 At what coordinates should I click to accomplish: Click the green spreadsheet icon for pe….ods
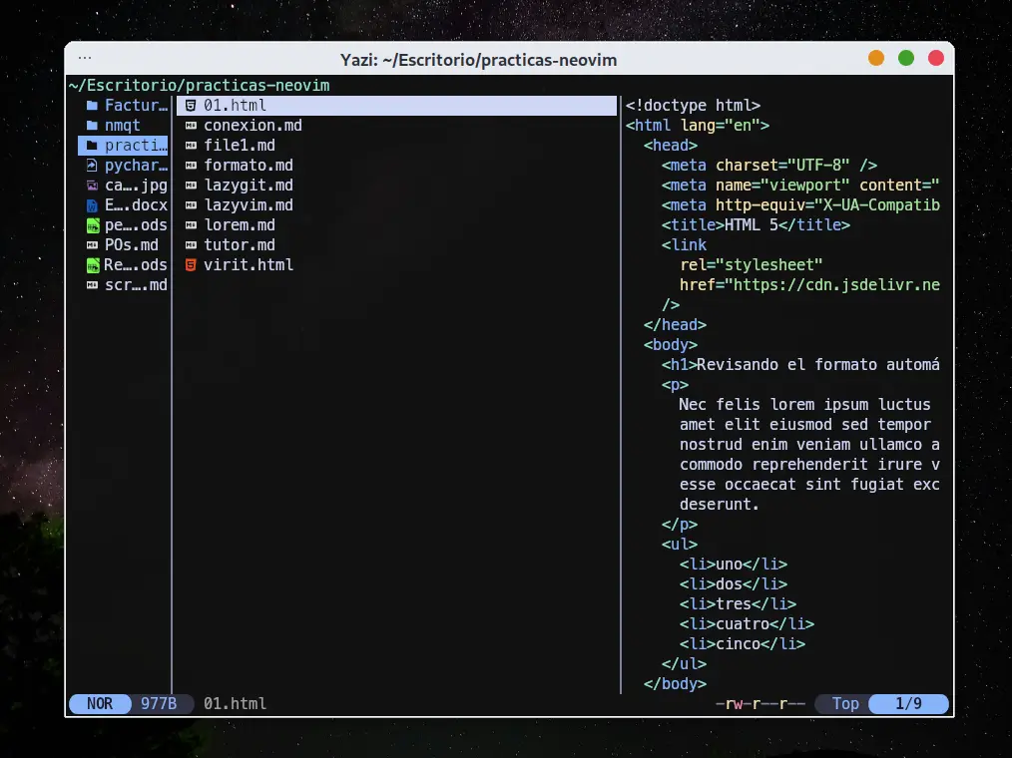point(92,225)
